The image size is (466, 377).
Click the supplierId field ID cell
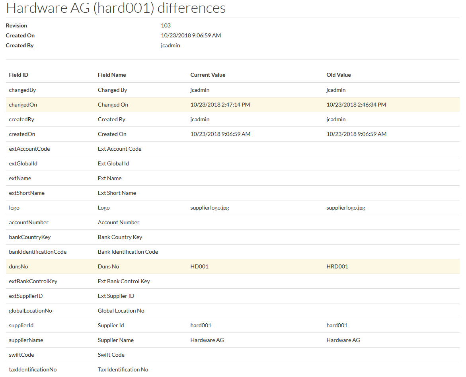21,325
